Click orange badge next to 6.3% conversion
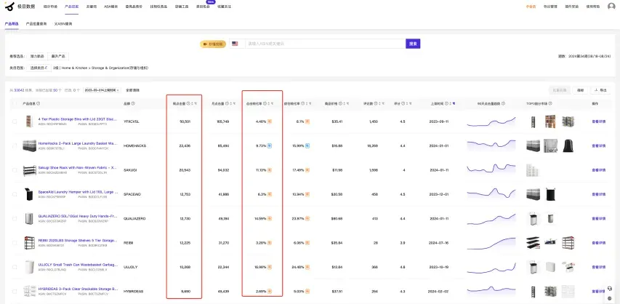620x304 pixels. pos(269,194)
